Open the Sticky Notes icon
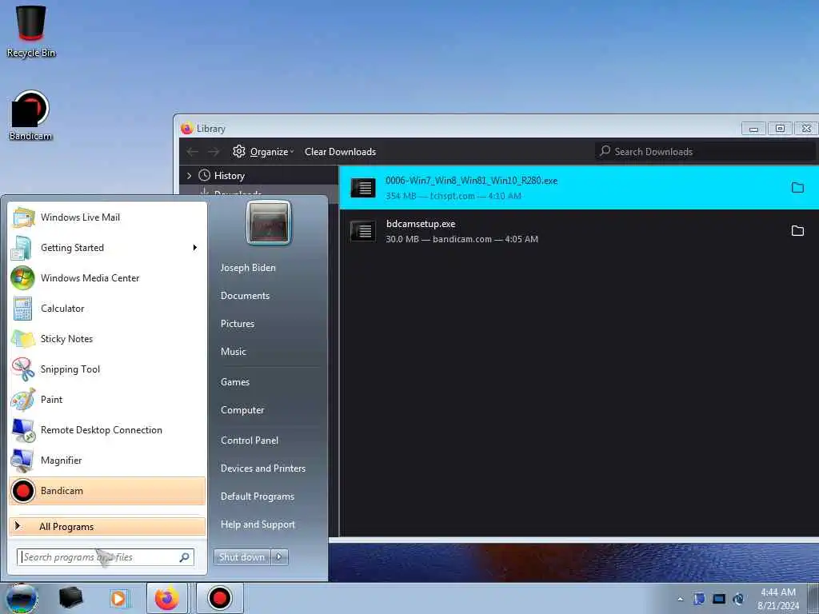This screenshot has height=614, width=819. [x=23, y=339]
